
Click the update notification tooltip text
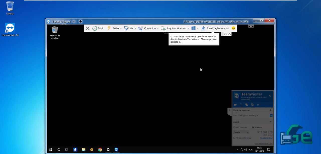(193, 39)
